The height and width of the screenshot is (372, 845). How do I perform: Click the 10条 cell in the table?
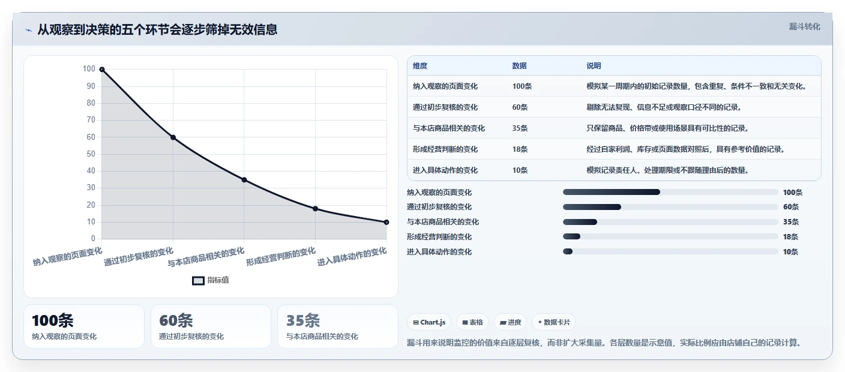tap(520, 170)
